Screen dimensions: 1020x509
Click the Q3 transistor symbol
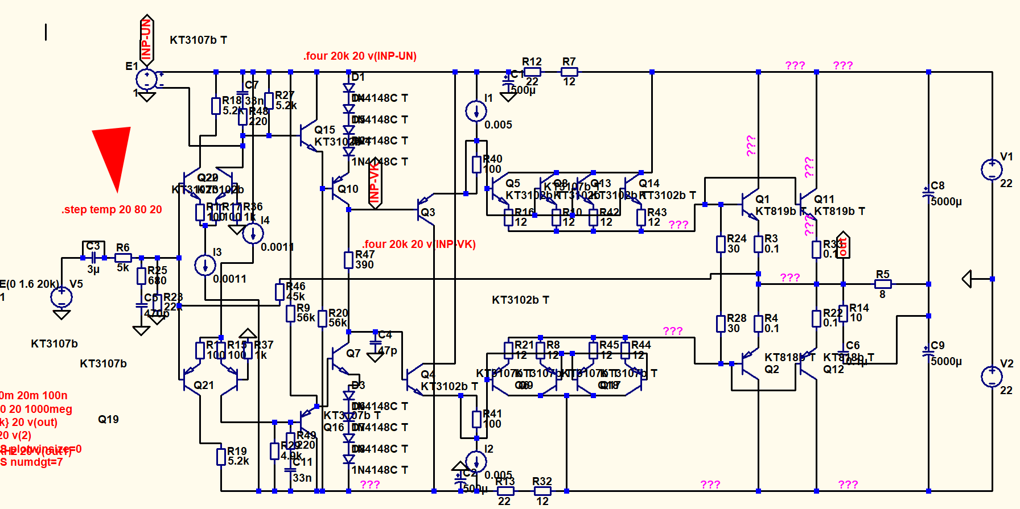(426, 210)
